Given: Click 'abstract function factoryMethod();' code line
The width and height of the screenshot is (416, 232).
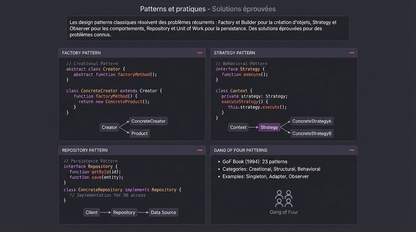Looking at the screenshot, I should [x=115, y=74].
